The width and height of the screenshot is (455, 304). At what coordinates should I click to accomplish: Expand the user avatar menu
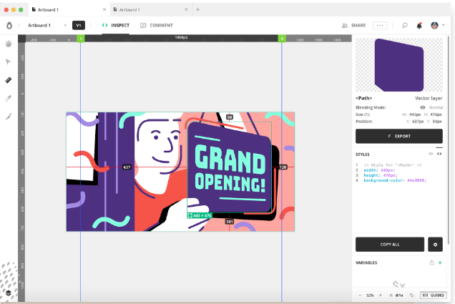438,25
